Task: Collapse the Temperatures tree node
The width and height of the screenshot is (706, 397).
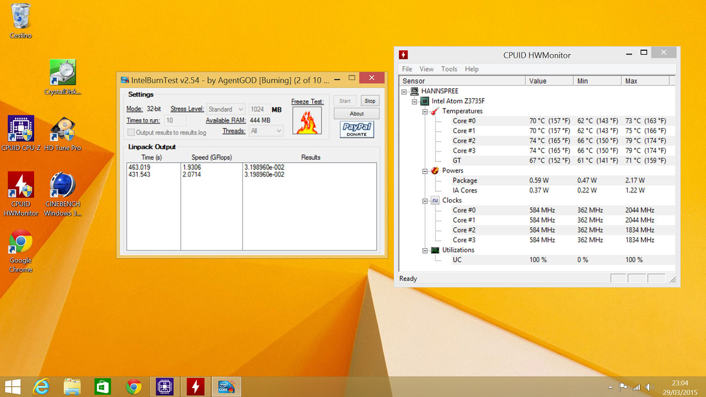Action: (425, 111)
